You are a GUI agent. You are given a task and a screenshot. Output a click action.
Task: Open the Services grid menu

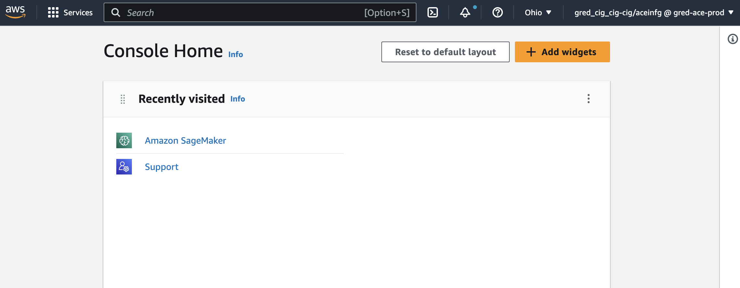coord(70,13)
